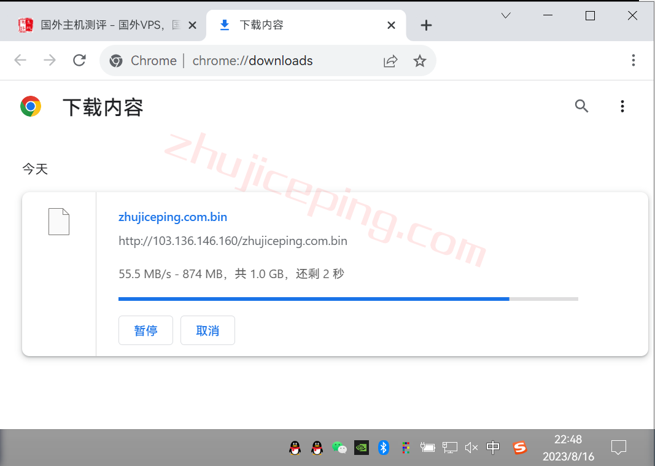Go back using browser back arrow
Image resolution: width=655 pixels, height=466 pixels.
[20, 61]
